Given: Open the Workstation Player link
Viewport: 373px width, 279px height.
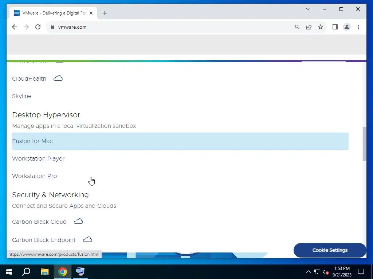Looking at the screenshot, I should point(38,158).
